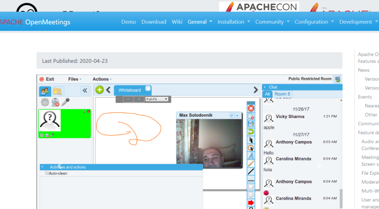
Task: Switch to the Room 5 chat tab
Action: point(282,94)
